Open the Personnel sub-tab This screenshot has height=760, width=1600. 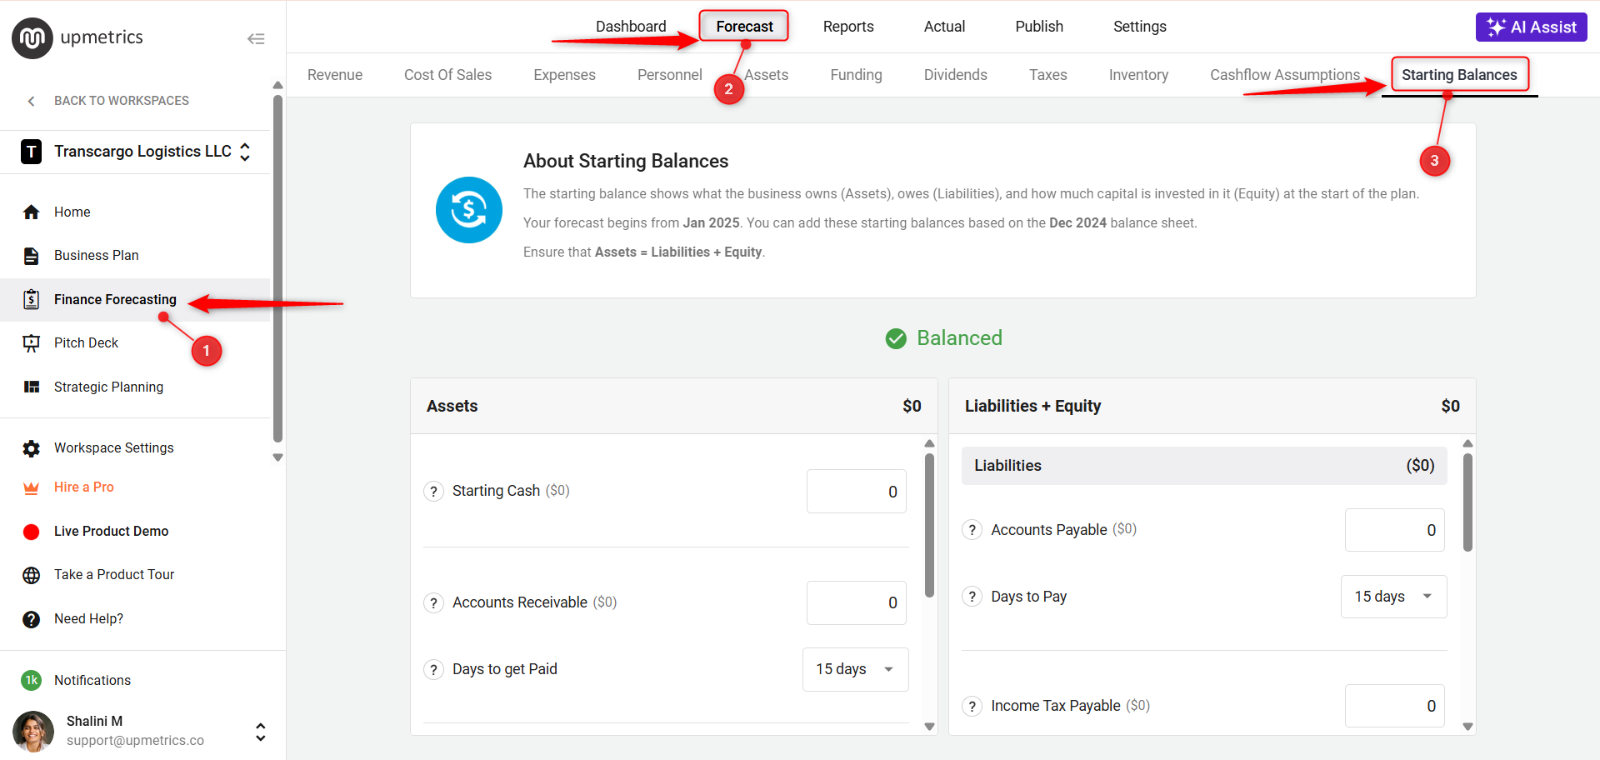coord(670,75)
